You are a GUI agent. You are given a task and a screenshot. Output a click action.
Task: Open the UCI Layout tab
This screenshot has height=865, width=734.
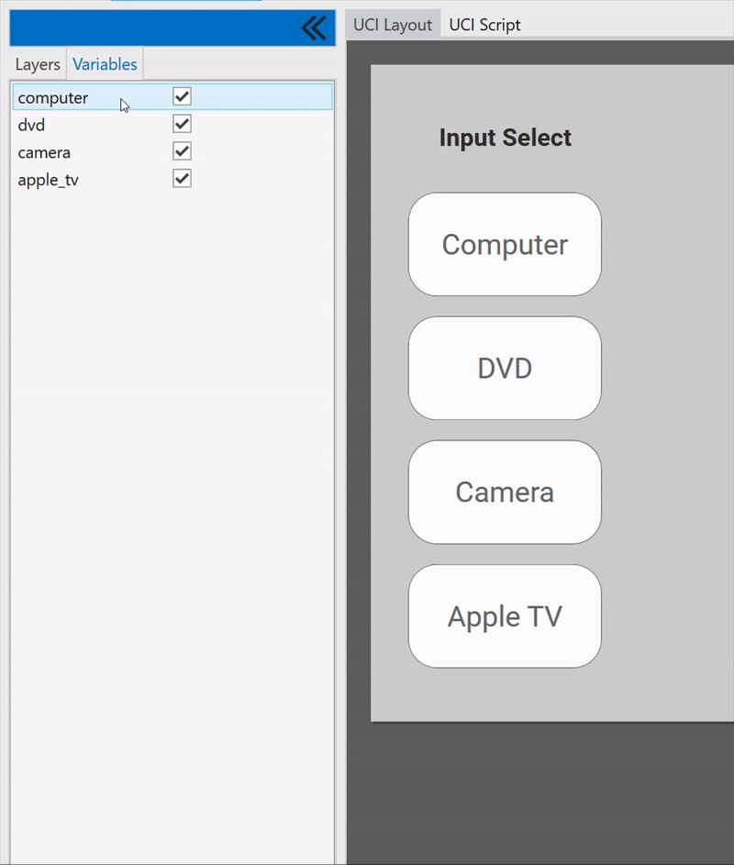(393, 25)
